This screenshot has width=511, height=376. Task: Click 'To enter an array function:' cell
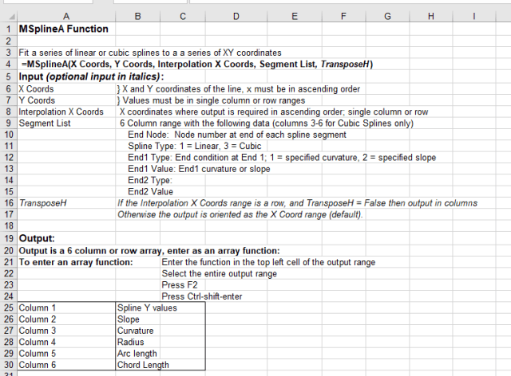[x=76, y=262]
